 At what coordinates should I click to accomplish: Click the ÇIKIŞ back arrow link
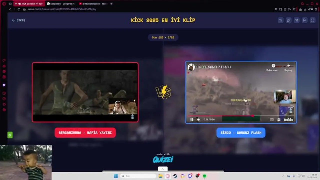point(19,20)
